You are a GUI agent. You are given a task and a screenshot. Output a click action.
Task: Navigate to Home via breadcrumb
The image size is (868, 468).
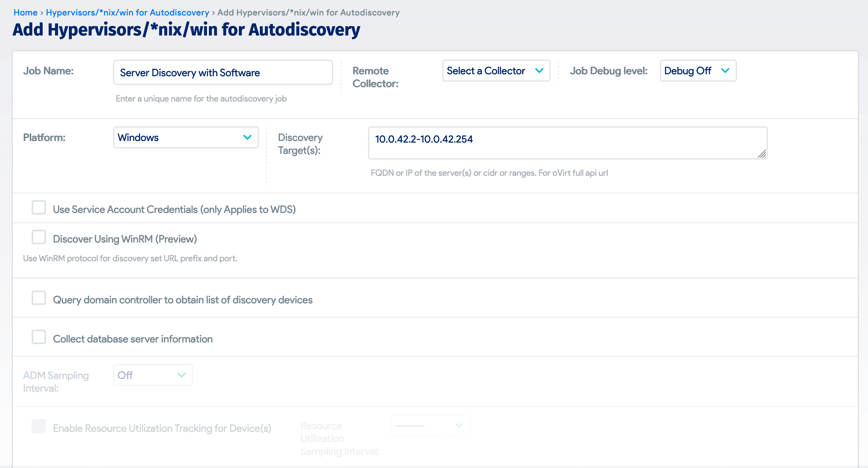25,12
